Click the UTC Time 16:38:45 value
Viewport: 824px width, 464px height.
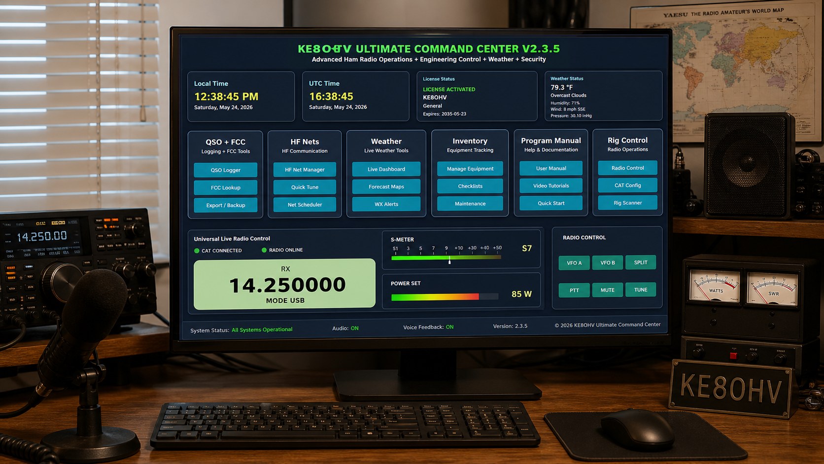point(331,97)
